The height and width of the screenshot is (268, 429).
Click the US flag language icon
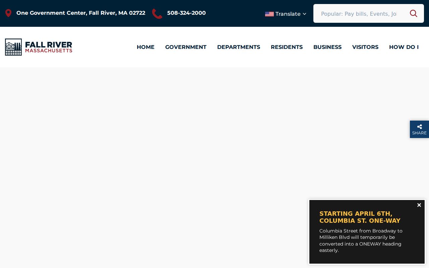(269, 14)
